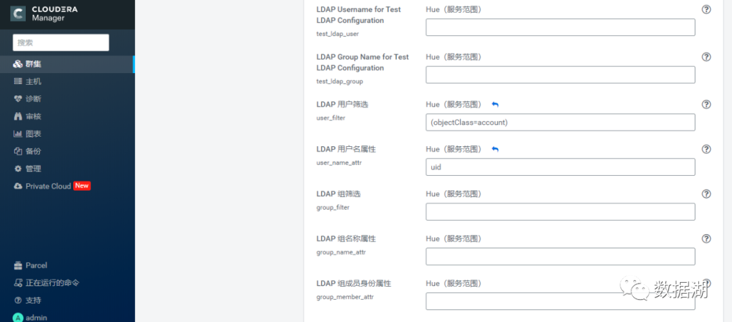Reset LDAP 用户筛选 to default value
The image size is (732, 322).
(x=495, y=104)
